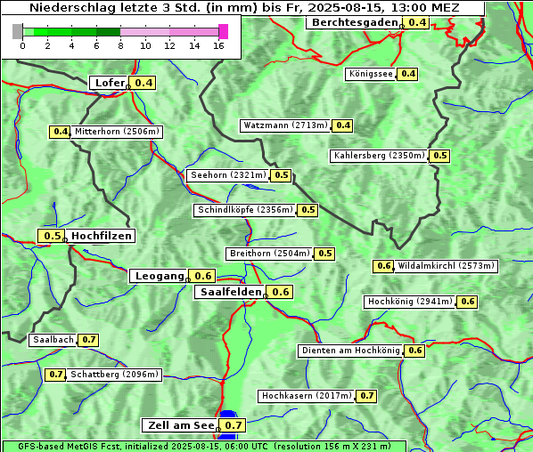Click the Breithorn 0.5 value box
The height and width of the screenshot is (452, 533).
pos(324,254)
